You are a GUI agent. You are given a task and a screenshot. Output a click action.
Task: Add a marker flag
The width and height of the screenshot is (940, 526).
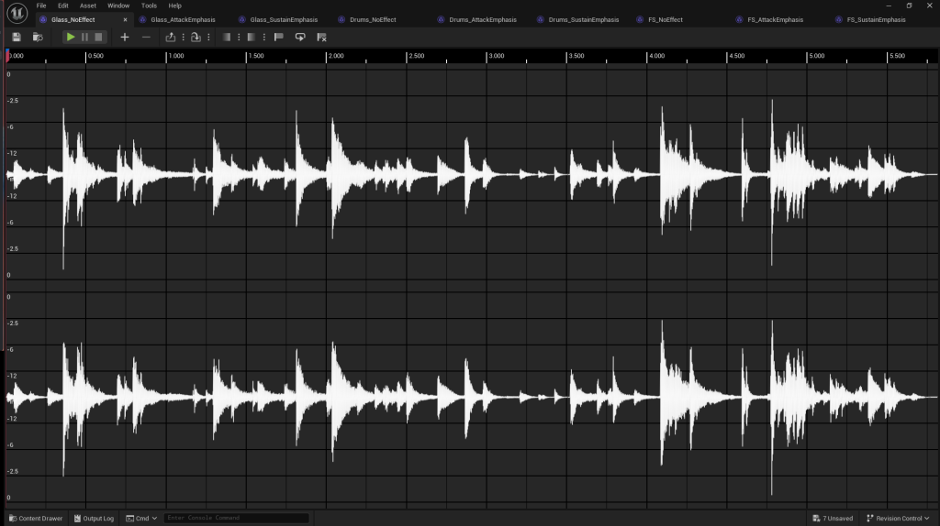click(279, 37)
